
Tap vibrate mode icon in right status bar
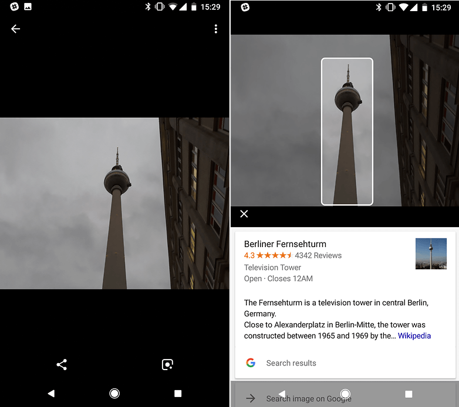[390, 7]
